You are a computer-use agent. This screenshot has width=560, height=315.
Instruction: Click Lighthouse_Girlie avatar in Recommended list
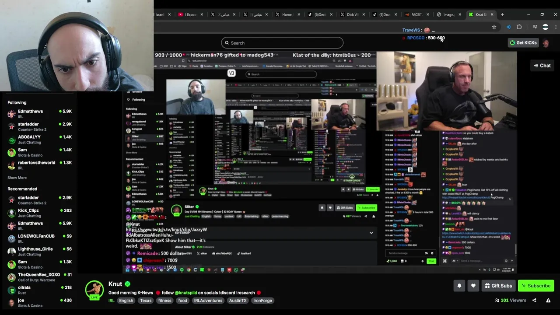tap(11, 252)
